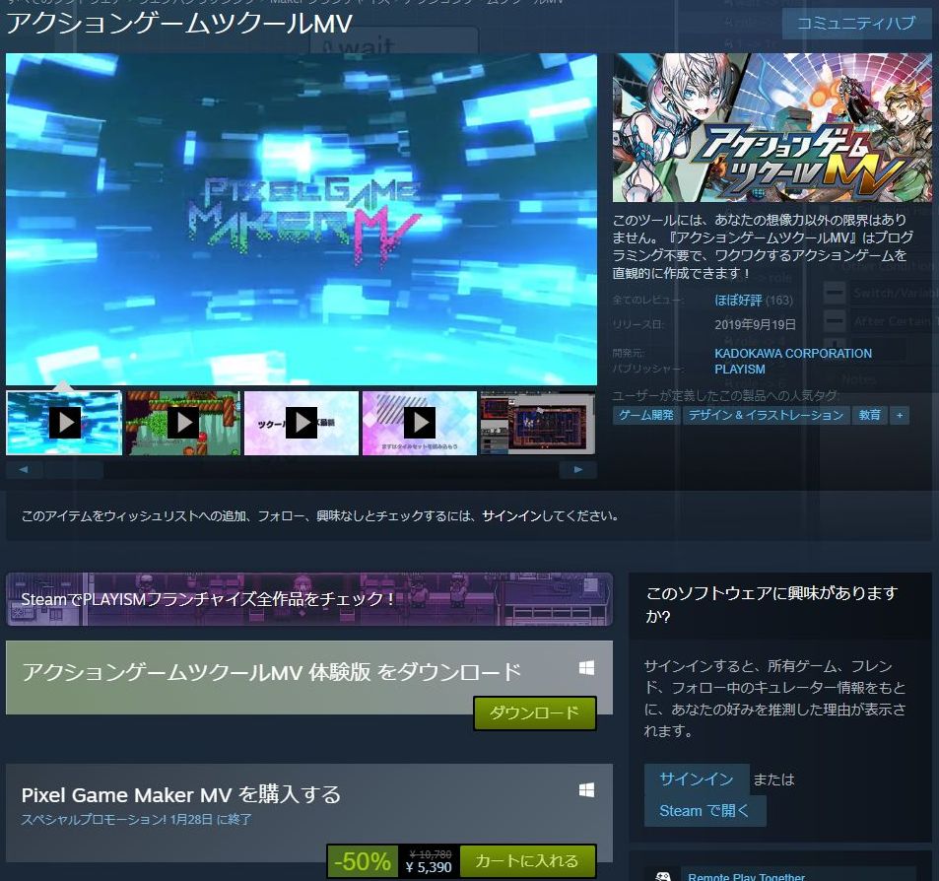The width and height of the screenshot is (939, 881).
Task: Select the editor screenshot thumbnail
Action: (538, 423)
